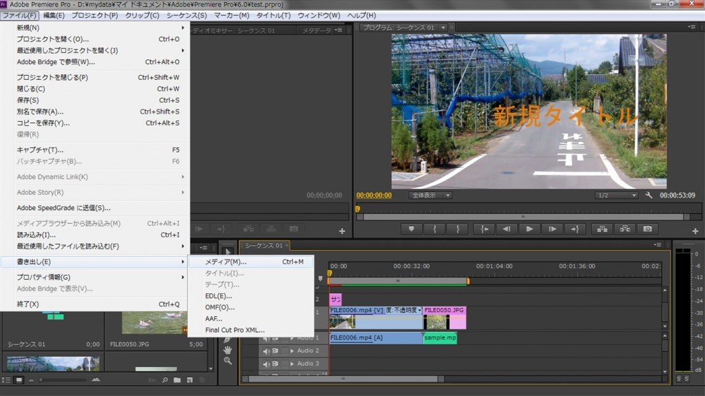Choose EDL(E)... from export submenu
Viewport: 705px width, 396px height.
[251, 295]
